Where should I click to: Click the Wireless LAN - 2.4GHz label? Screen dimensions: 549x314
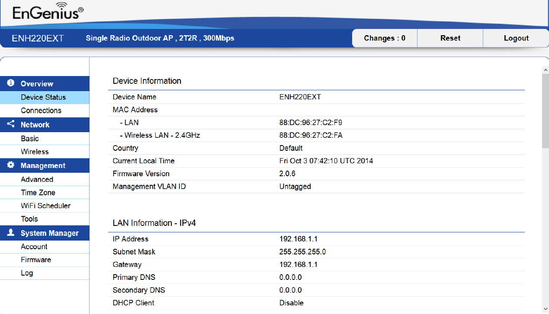[160, 135]
